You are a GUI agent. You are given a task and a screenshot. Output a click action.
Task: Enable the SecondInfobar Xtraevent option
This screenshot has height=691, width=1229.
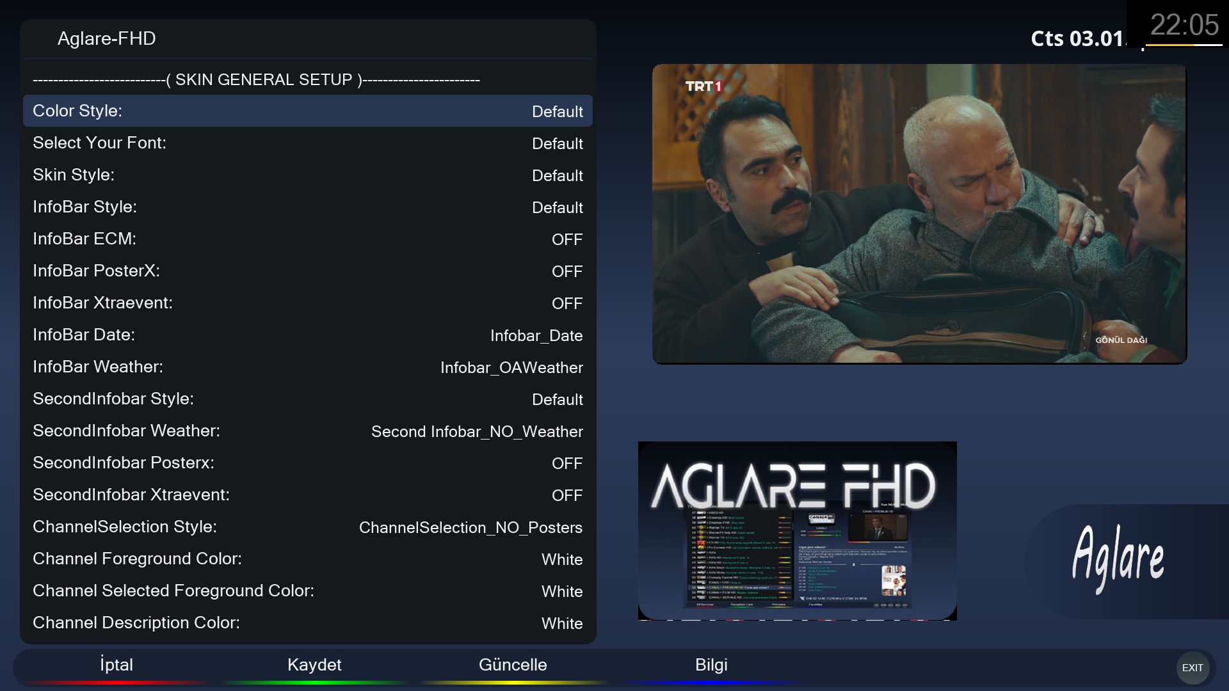click(x=308, y=495)
